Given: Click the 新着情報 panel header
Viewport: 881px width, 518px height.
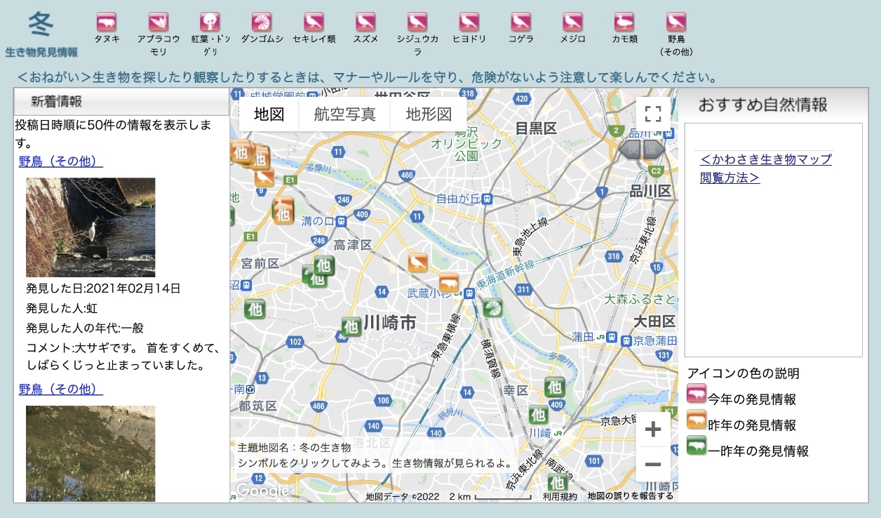Looking at the screenshot, I should coord(121,102).
